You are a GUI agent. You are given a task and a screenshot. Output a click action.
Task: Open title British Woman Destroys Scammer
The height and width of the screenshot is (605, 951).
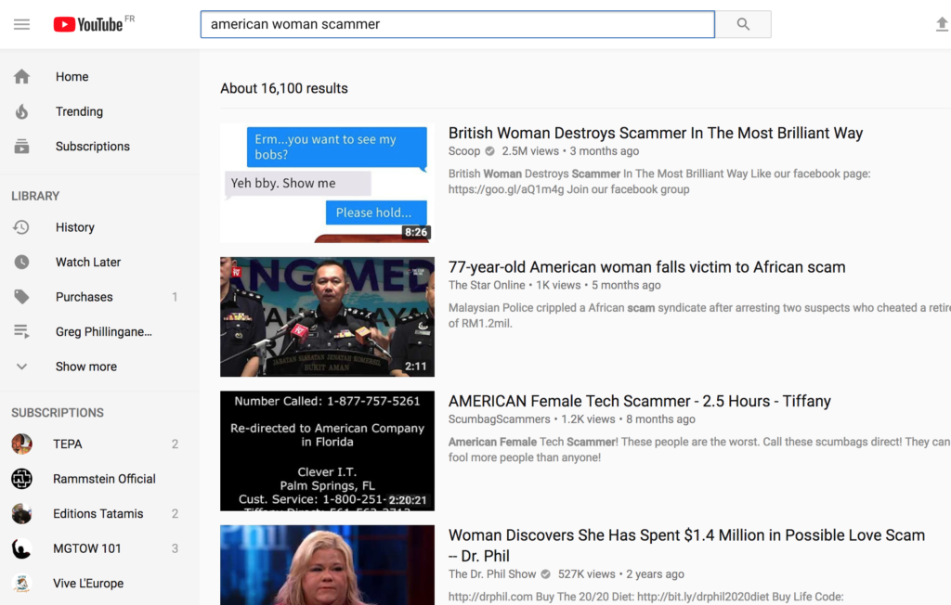pyautogui.click(x=656, y=134)
